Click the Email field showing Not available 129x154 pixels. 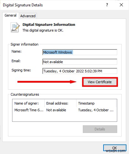click(80, 62)
